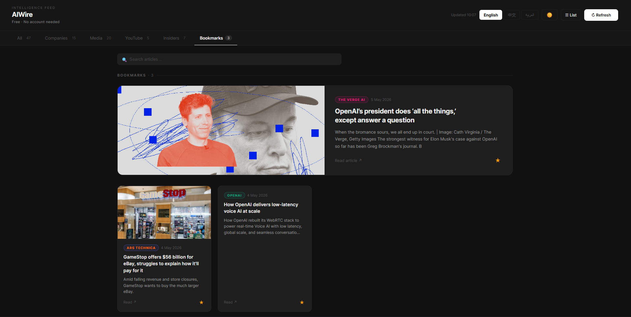This screenshot has width=631, height=317.
Task: Click the Updated 10:07 timestamp
Action: click(x=463, y=15)
